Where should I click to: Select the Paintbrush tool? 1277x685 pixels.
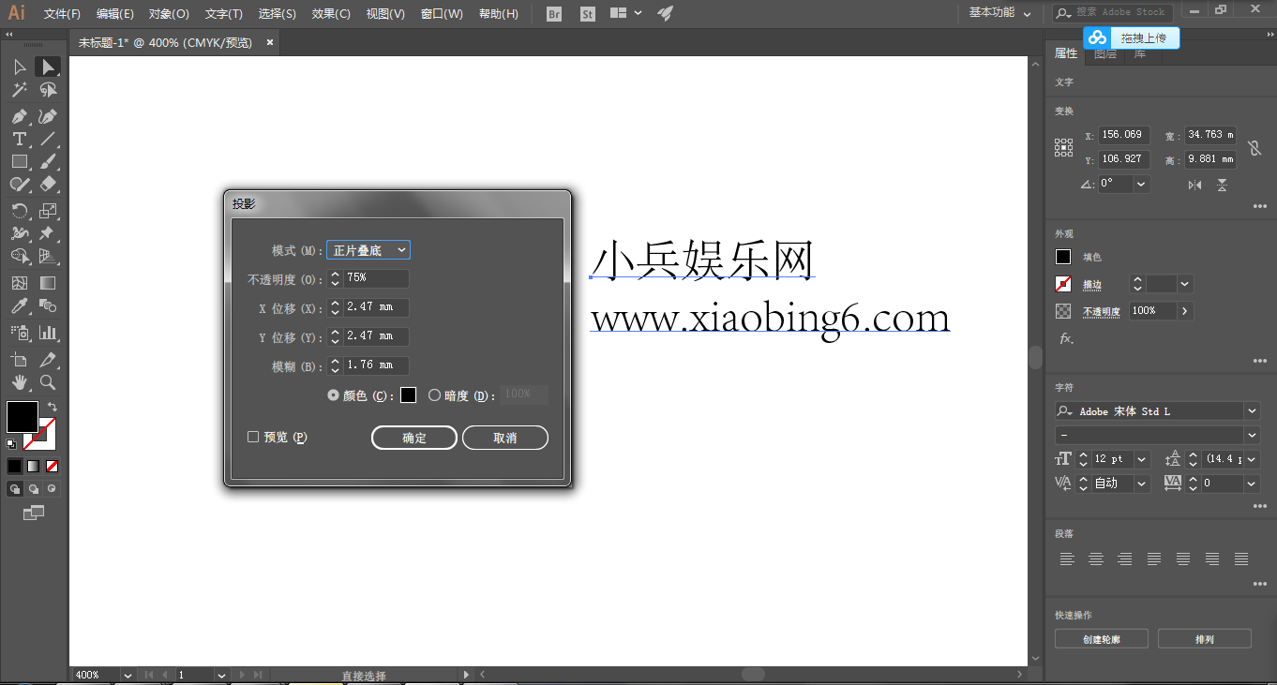48,161
